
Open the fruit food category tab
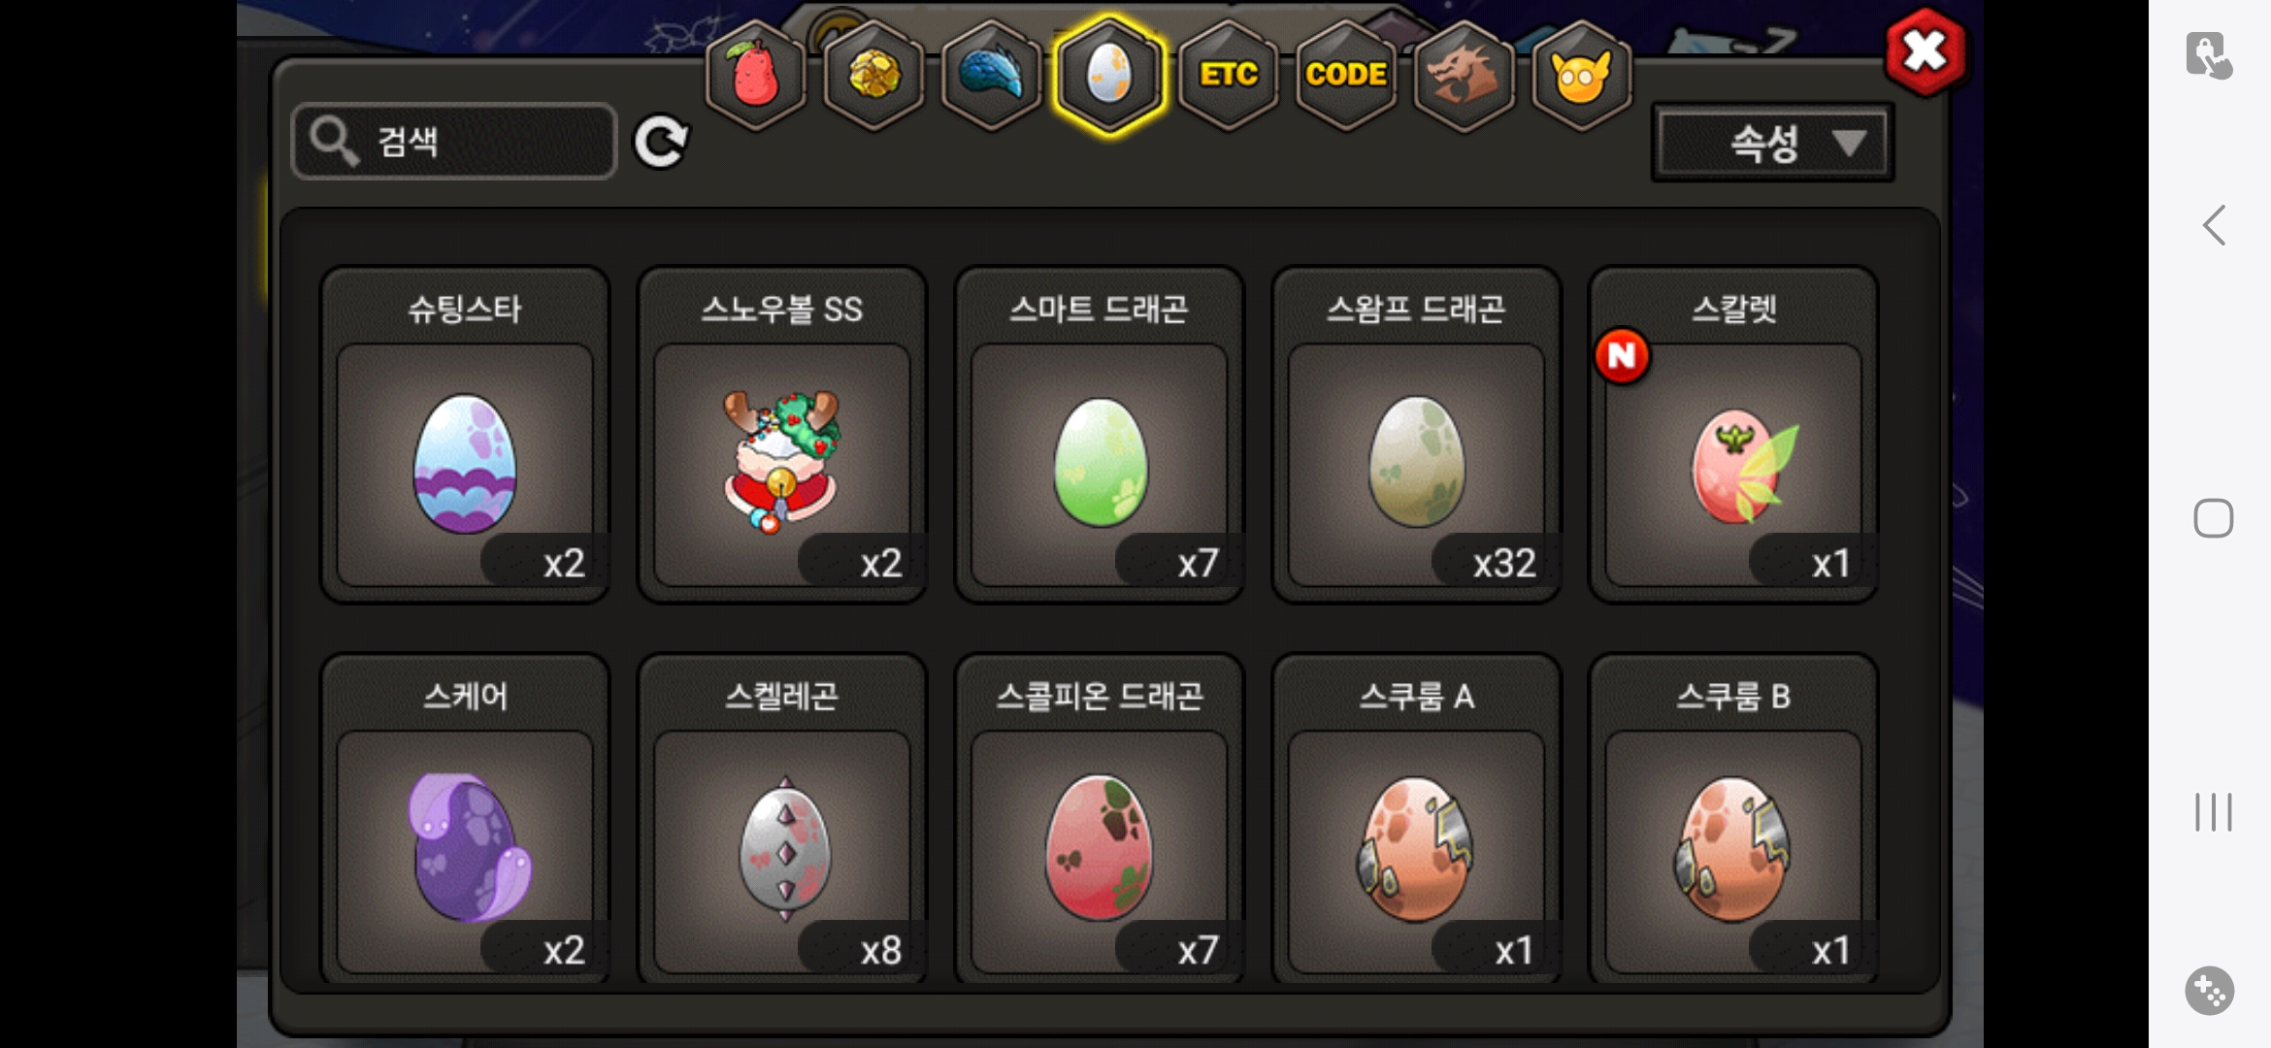(x=755, y=76)
